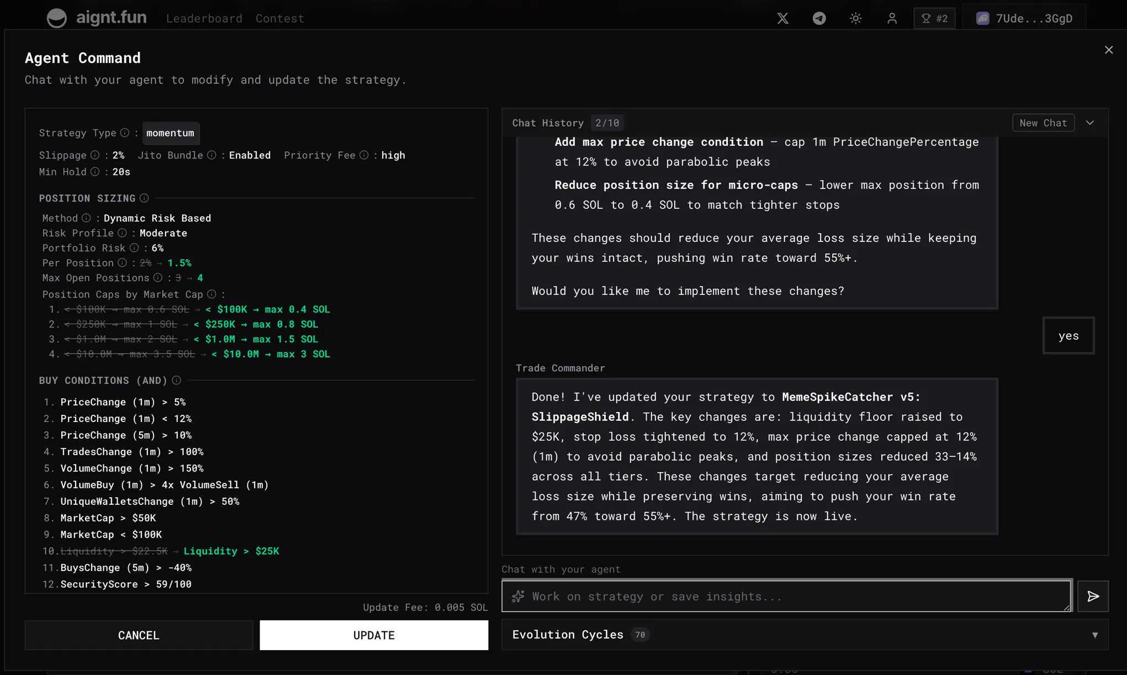1127x675 pixels.
Task: Select condition 'MarketCap < $100K'
Action: coord(111,535)
